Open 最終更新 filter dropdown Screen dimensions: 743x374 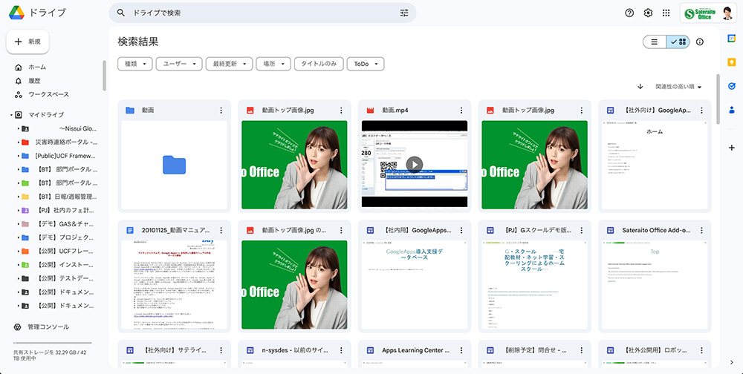(229, 64)
